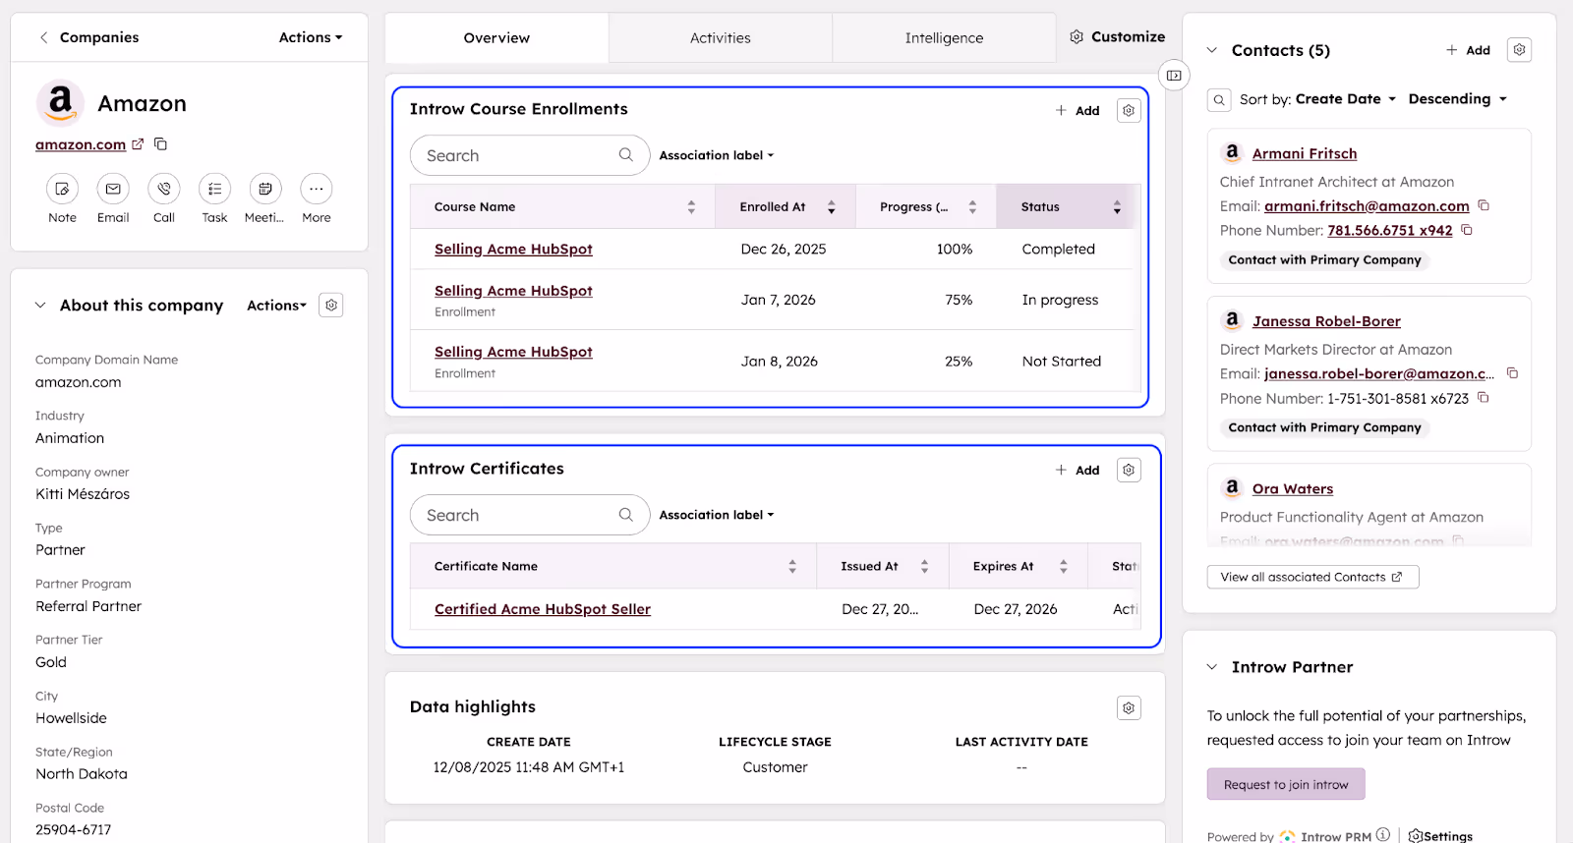The height and width of the screenshot is (843, 1573).
Task: Add a new Introw Certificate
Action: click(x=1078, y=471)
